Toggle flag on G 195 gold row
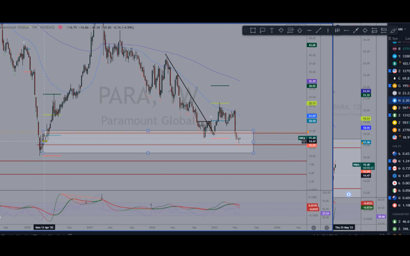This screenshot has height=256, width=410. (390, 86)
